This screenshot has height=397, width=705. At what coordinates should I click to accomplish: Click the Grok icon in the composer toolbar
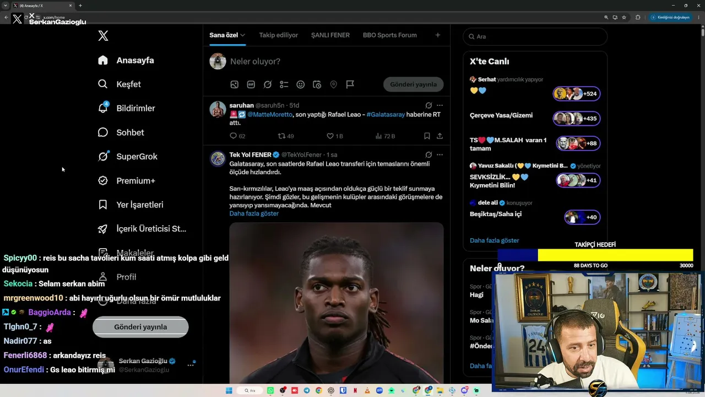268,84
